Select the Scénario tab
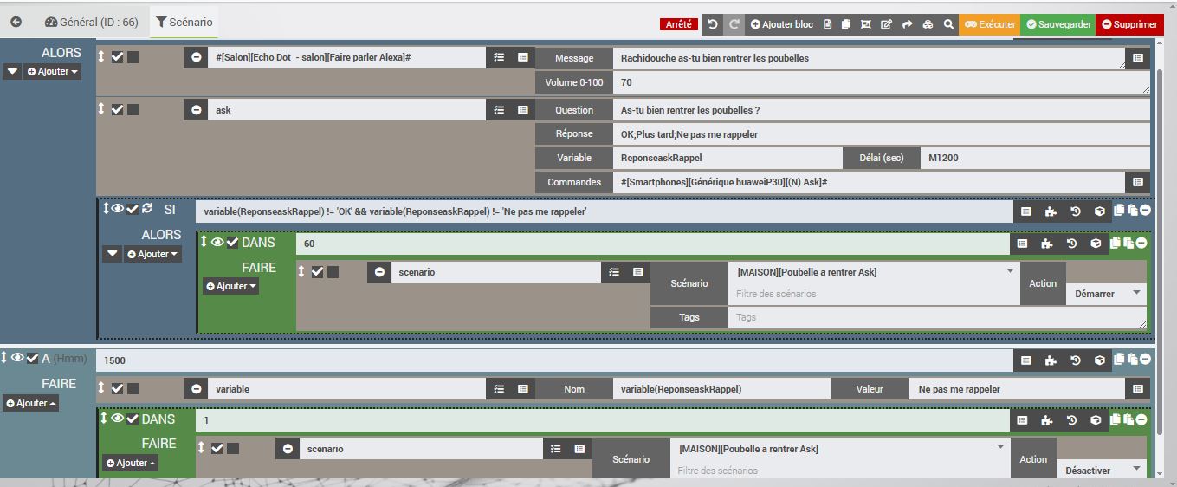The image size is (1177, 487). point(184,23)
